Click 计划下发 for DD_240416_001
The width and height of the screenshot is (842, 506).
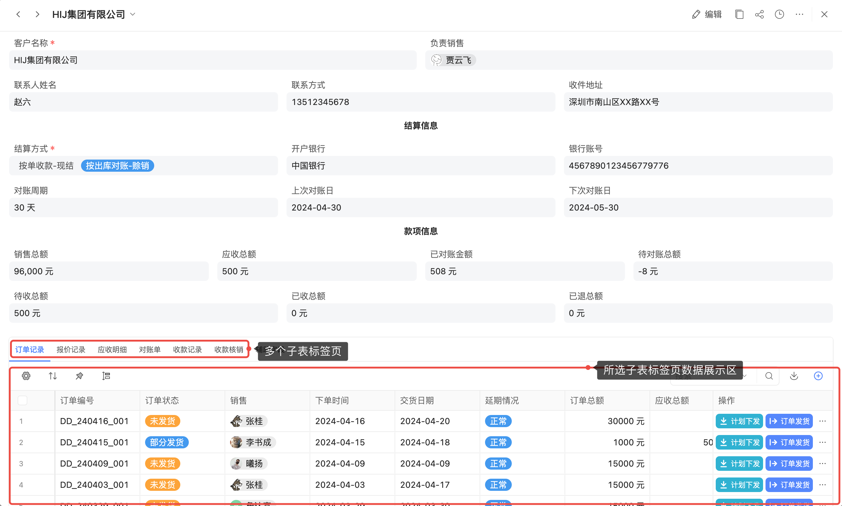739,421
